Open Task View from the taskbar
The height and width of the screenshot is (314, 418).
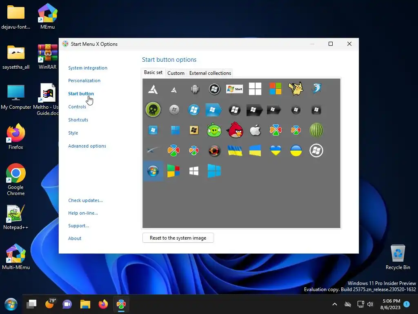pyautogui.click(x=31, y=304)
